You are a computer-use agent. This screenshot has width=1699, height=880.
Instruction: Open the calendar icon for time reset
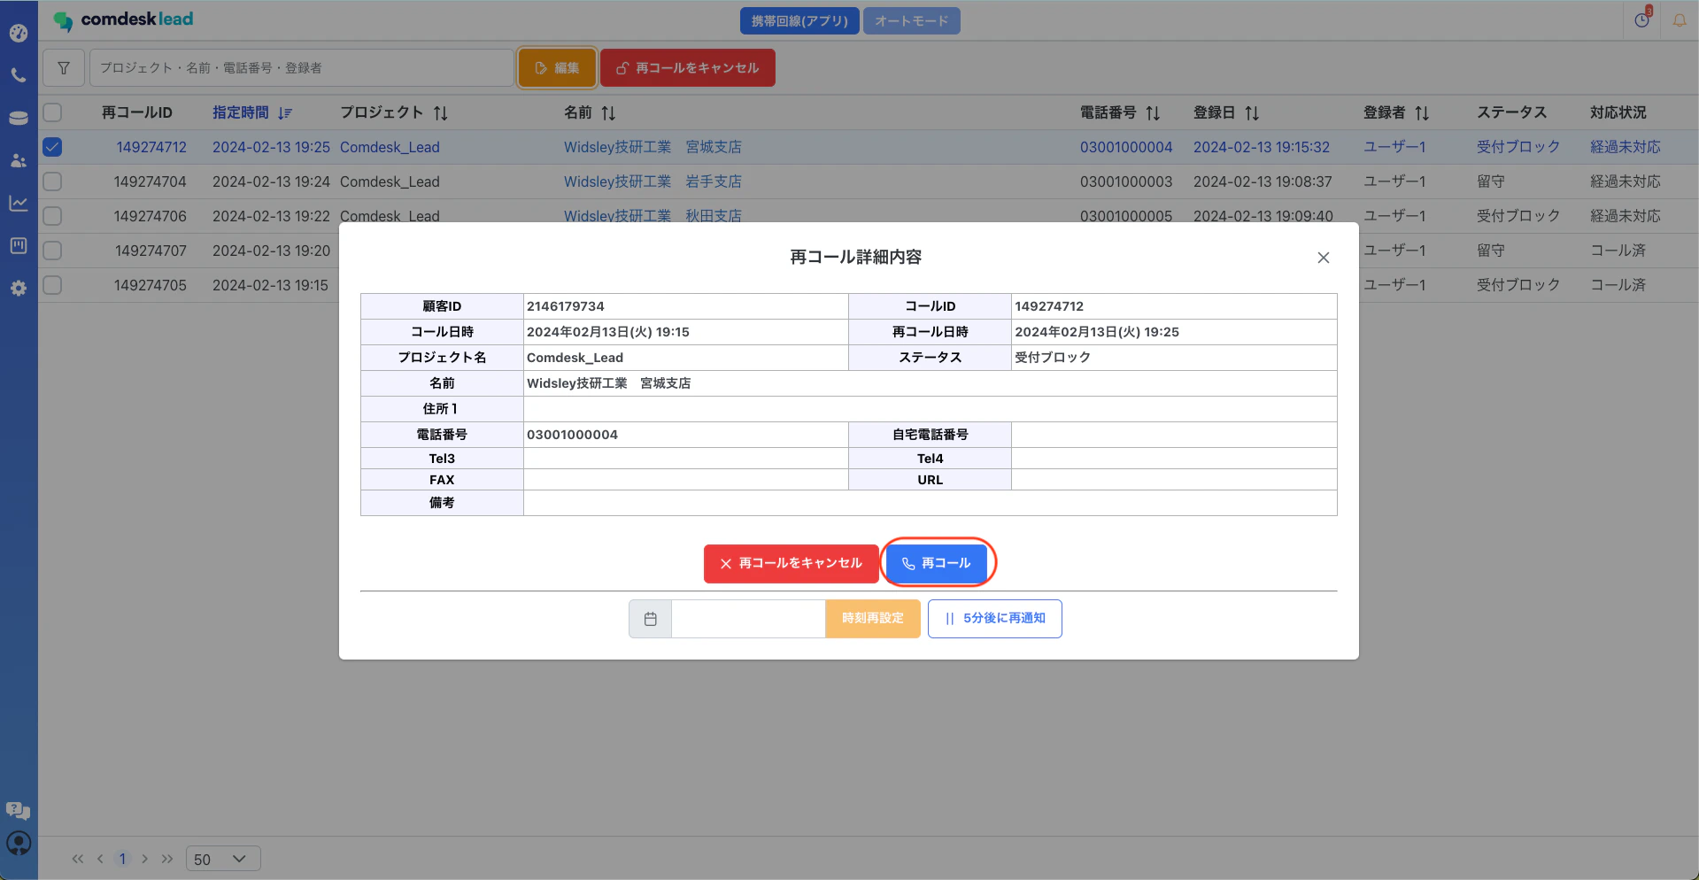tap(651, 619)
